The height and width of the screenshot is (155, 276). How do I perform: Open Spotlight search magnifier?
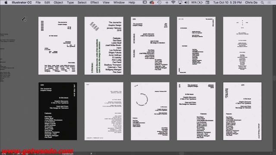[262, 3]
